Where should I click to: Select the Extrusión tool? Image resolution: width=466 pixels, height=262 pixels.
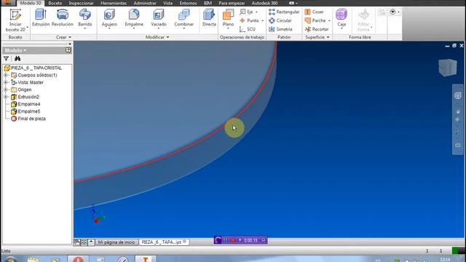click(x=41, y=17)
